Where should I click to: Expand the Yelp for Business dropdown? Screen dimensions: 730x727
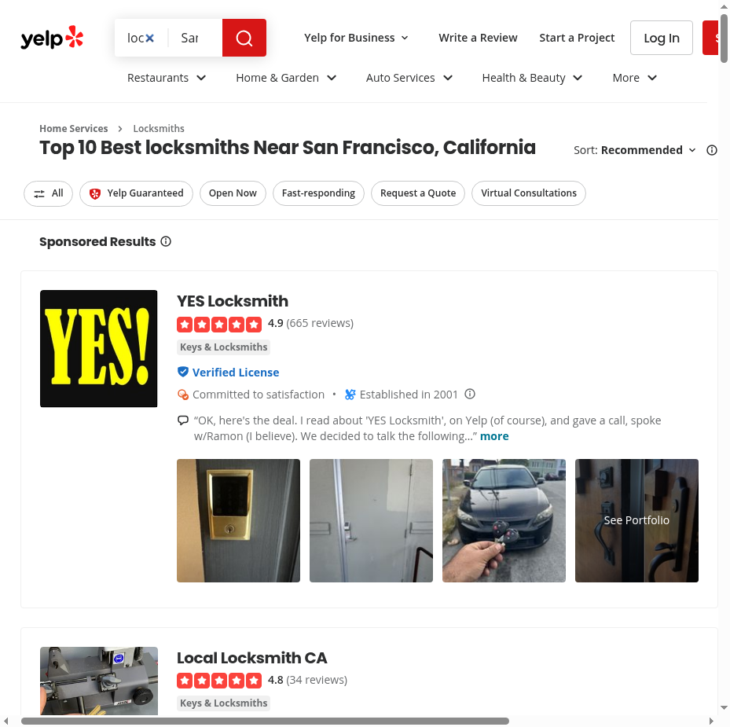[356, 38]
